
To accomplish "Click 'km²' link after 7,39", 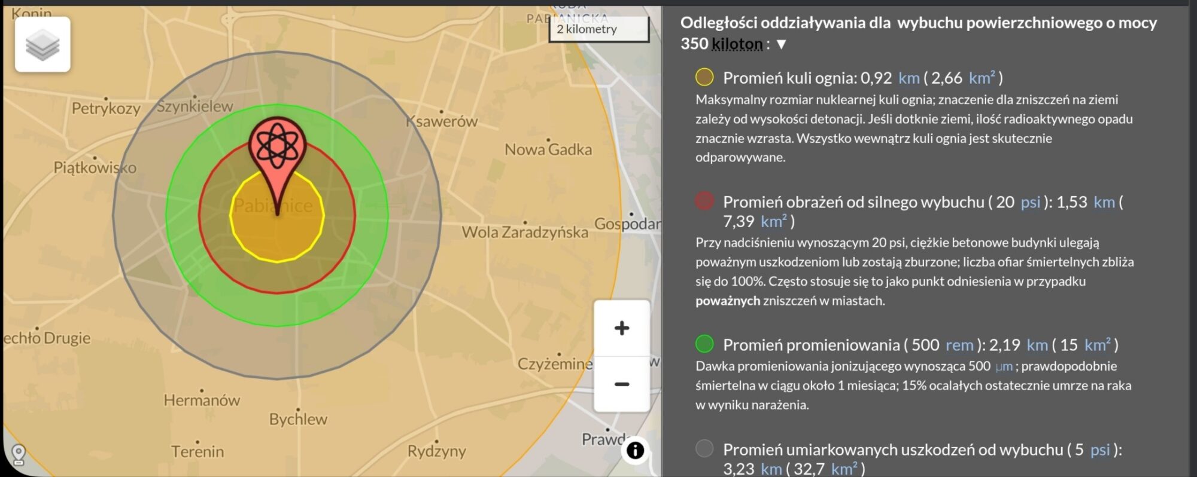I will [773, 222].
